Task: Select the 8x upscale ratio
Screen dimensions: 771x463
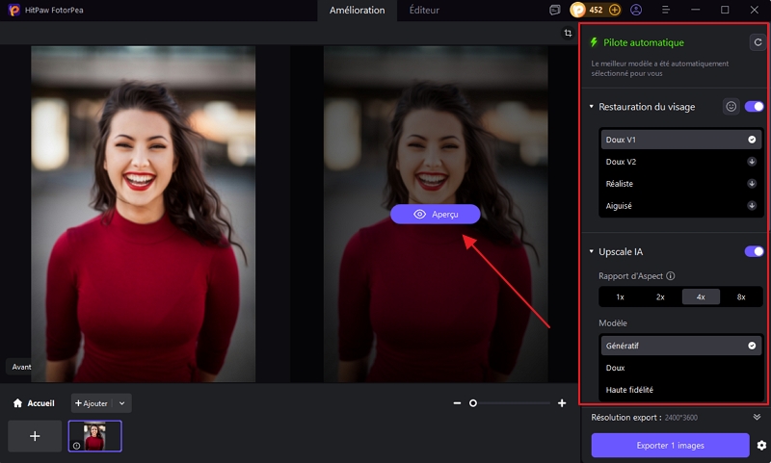Action: coord(741,297)
